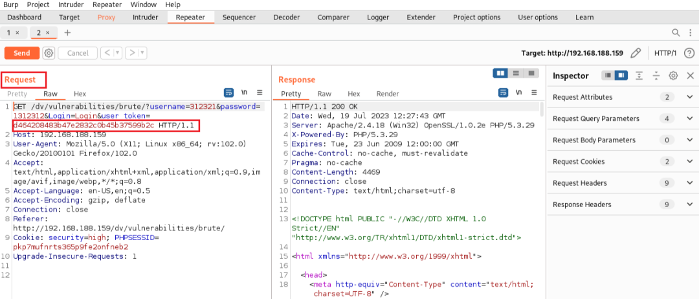699x299 pixels.
Task: Toggle word wrap icon in Response pane
Action: point(503,93)
